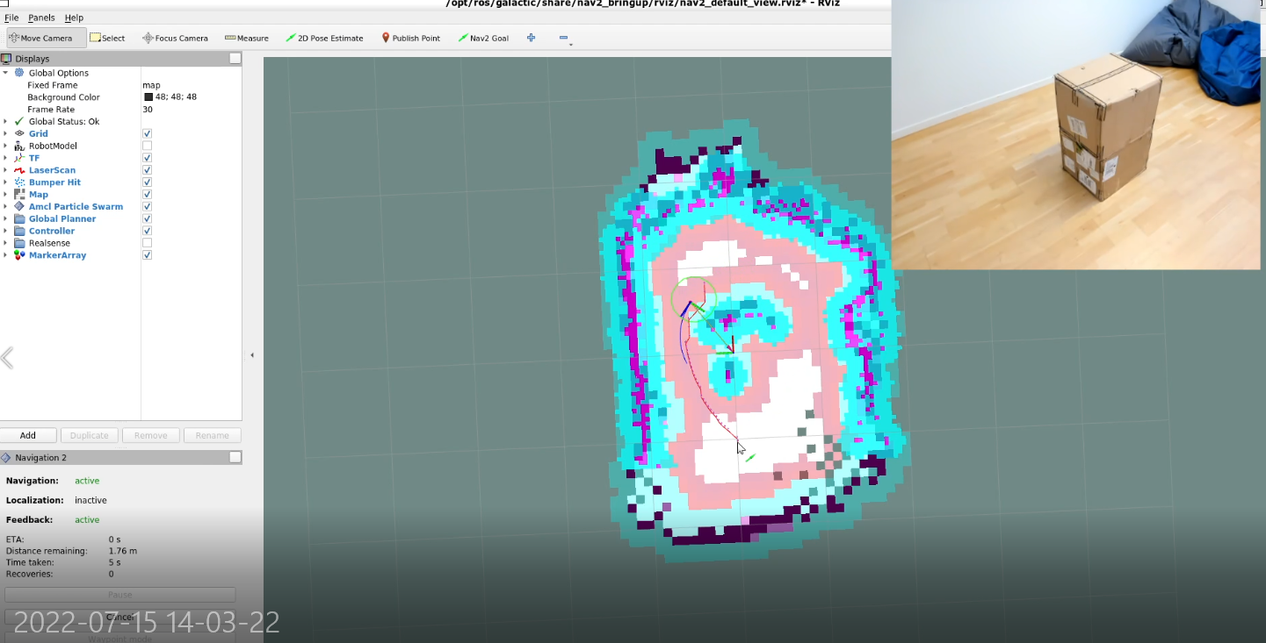Screen dimensions: 1266x643
Task: Disable the Grid display checkbox
Action: (147, 133)
